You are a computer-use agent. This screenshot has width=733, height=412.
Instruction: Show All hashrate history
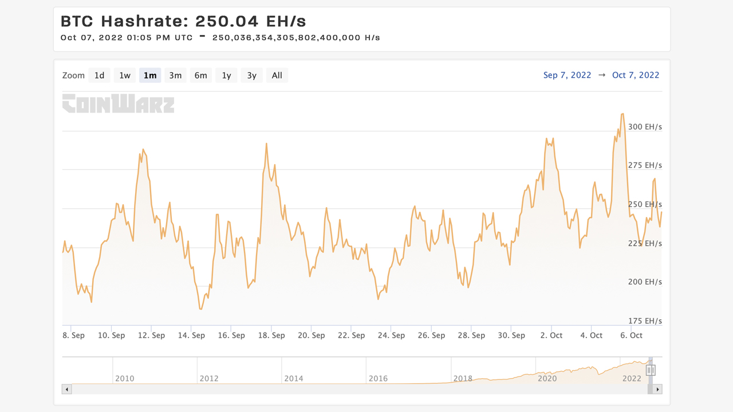(277, 76)
